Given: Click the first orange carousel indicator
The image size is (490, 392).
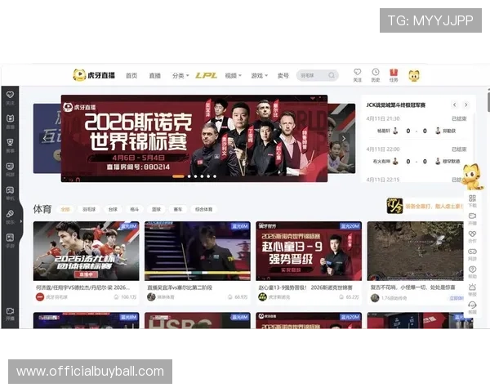Looking at the screenshot, I should point(178,176).
